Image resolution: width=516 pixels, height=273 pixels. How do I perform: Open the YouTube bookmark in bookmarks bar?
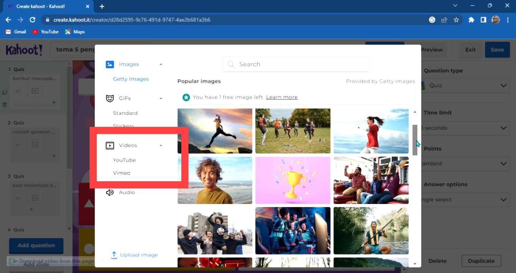coord(45,32)
